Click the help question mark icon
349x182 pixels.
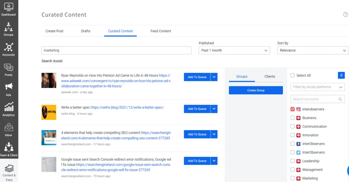[x=345, y=14]
